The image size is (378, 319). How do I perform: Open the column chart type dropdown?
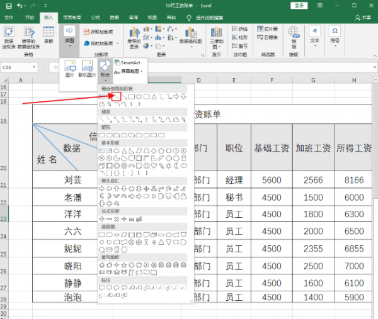point(147,29)
